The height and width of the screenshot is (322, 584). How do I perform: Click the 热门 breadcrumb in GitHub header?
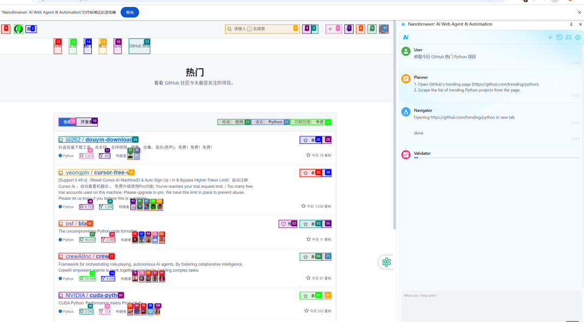click(31, 29)
